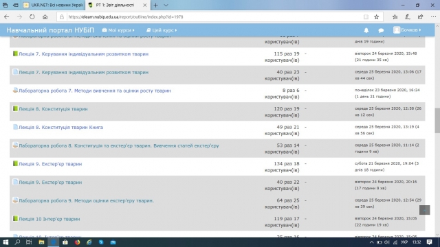The height and width of the screenshot is (247, 440).
Task: Open Windows Start menu
Action: tap(5, 242)
